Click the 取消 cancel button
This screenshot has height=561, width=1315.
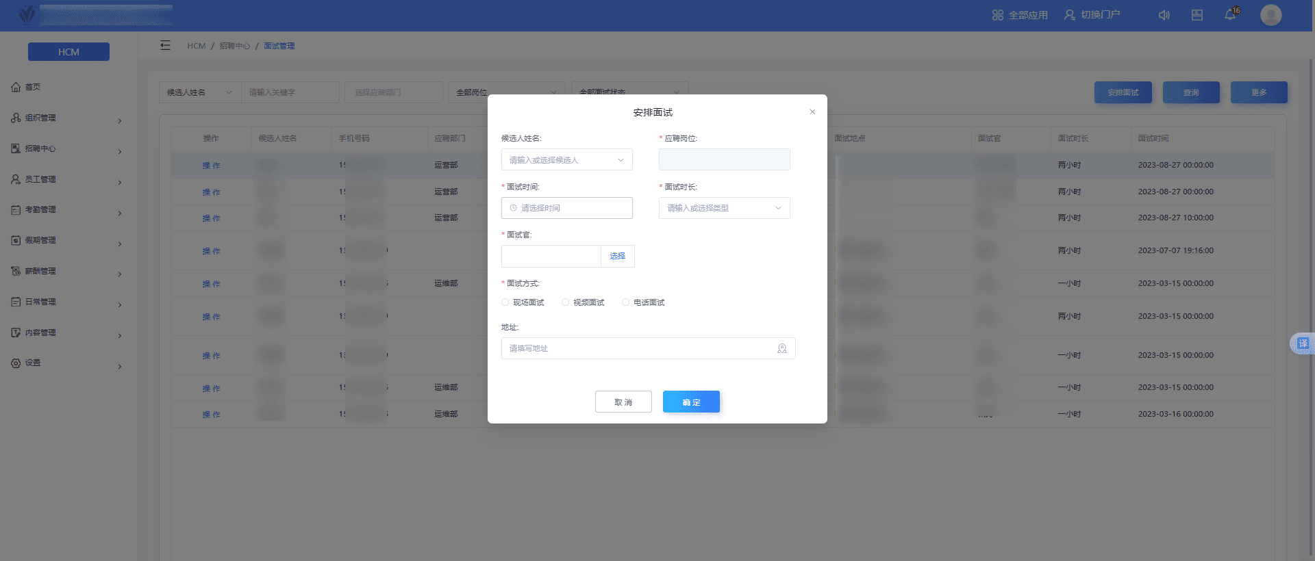coord(623,402)
